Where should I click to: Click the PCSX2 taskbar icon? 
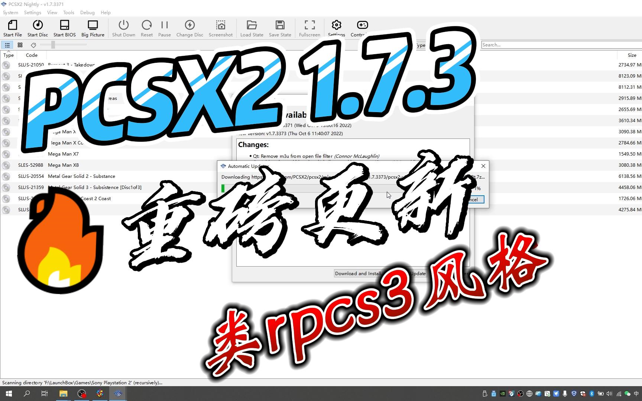coord(118,394)
